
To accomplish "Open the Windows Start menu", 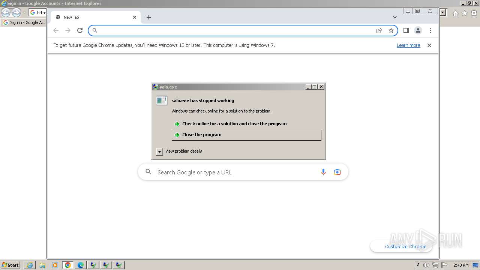I will point(10,265).
